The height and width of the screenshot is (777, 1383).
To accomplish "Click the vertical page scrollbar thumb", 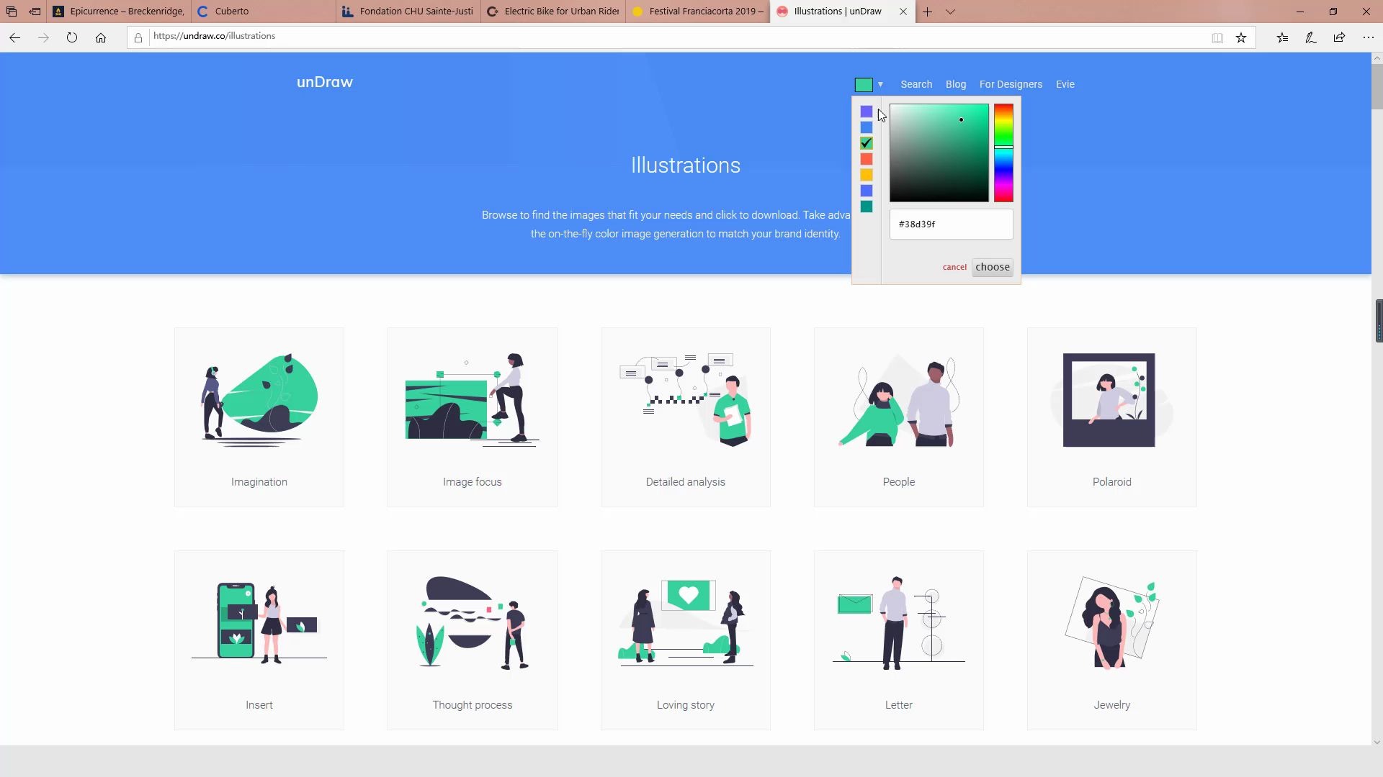I will (x=1377, y=88).
